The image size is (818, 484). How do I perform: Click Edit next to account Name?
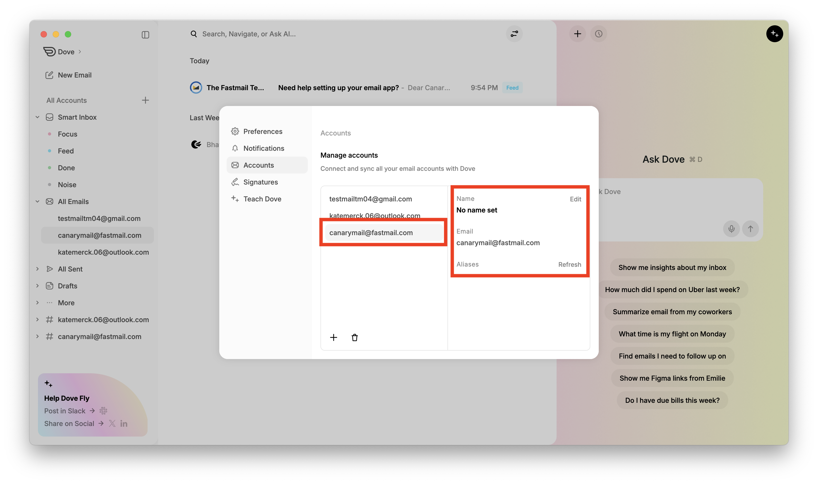(x=575, y=199)
